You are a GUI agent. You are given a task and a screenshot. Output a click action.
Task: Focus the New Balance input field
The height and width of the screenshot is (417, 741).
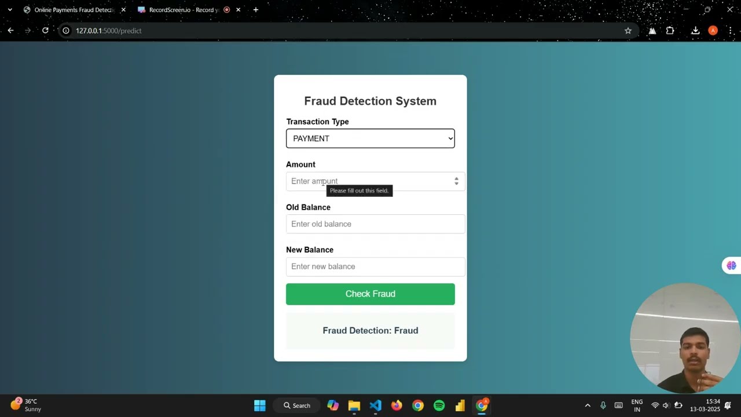375,266
